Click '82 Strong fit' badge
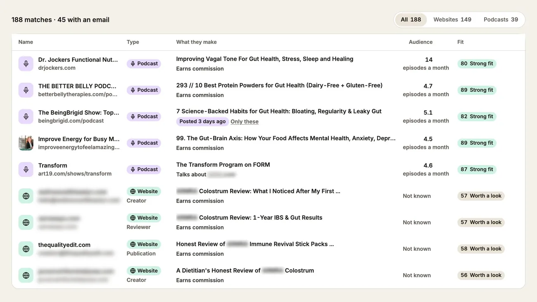This screenshot has height=302, width=537. [477, 116]
